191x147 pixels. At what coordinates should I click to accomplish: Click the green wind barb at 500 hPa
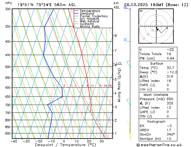pyautogui.click(x=129, y=64)
